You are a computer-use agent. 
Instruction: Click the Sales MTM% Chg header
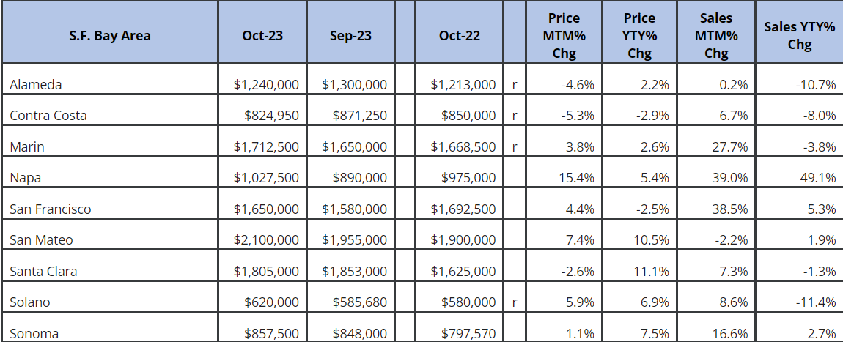pos(716,35)
